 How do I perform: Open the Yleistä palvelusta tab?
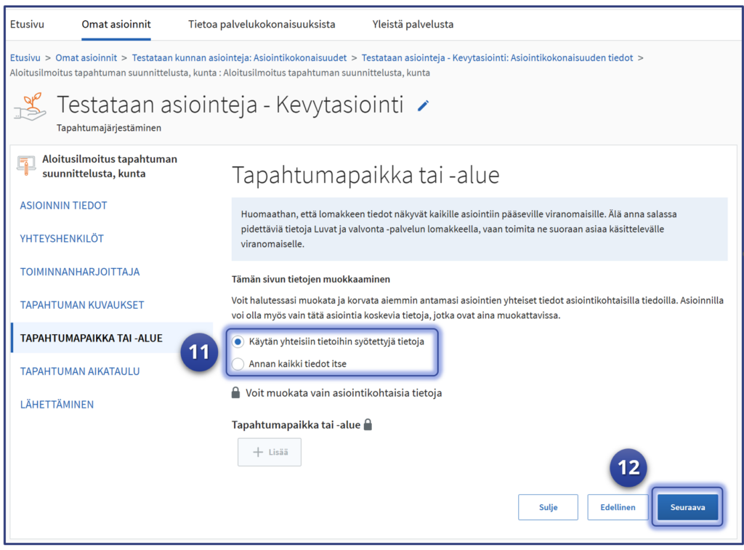pyautogui.click(x=413, y=24)
